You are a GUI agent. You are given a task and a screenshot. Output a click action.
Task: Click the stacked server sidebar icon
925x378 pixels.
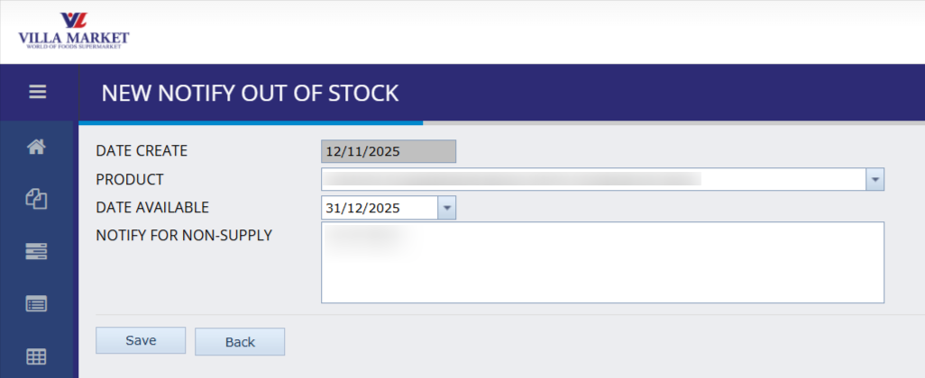(x=37, y=252)
